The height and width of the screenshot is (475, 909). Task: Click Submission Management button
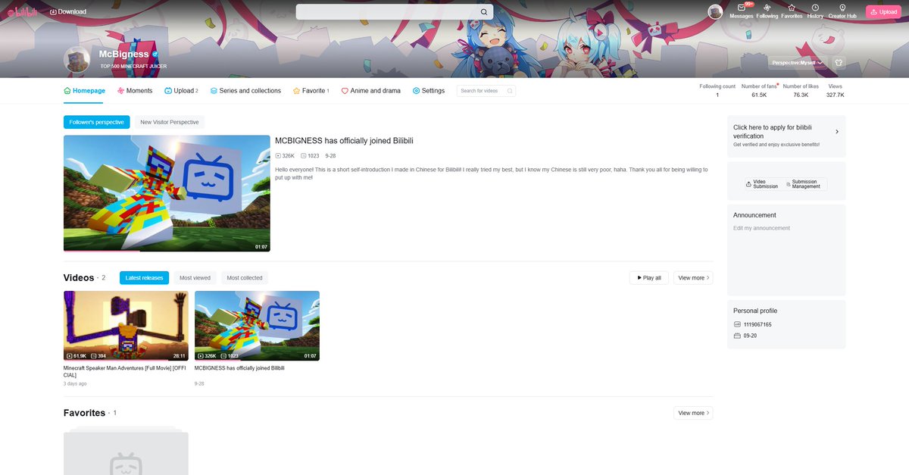point(806,184)
